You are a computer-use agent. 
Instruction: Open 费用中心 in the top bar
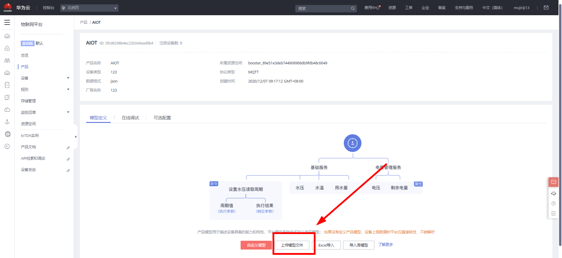point(372,8)
